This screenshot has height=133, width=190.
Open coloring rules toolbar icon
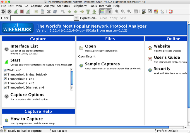pyautogui.click(x=156, y=12)
